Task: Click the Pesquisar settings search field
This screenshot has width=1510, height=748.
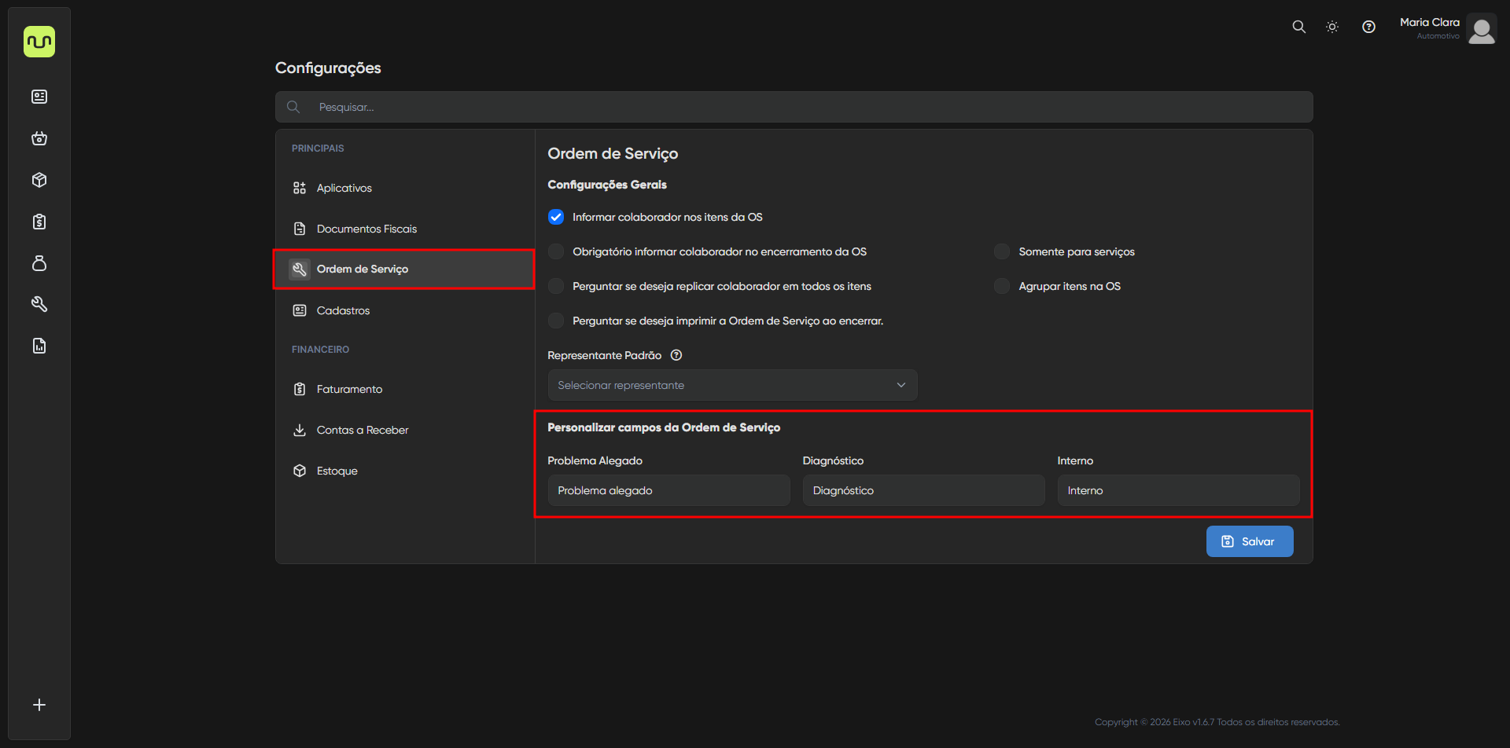Action: pyautogui.click(x=794, y=107)
